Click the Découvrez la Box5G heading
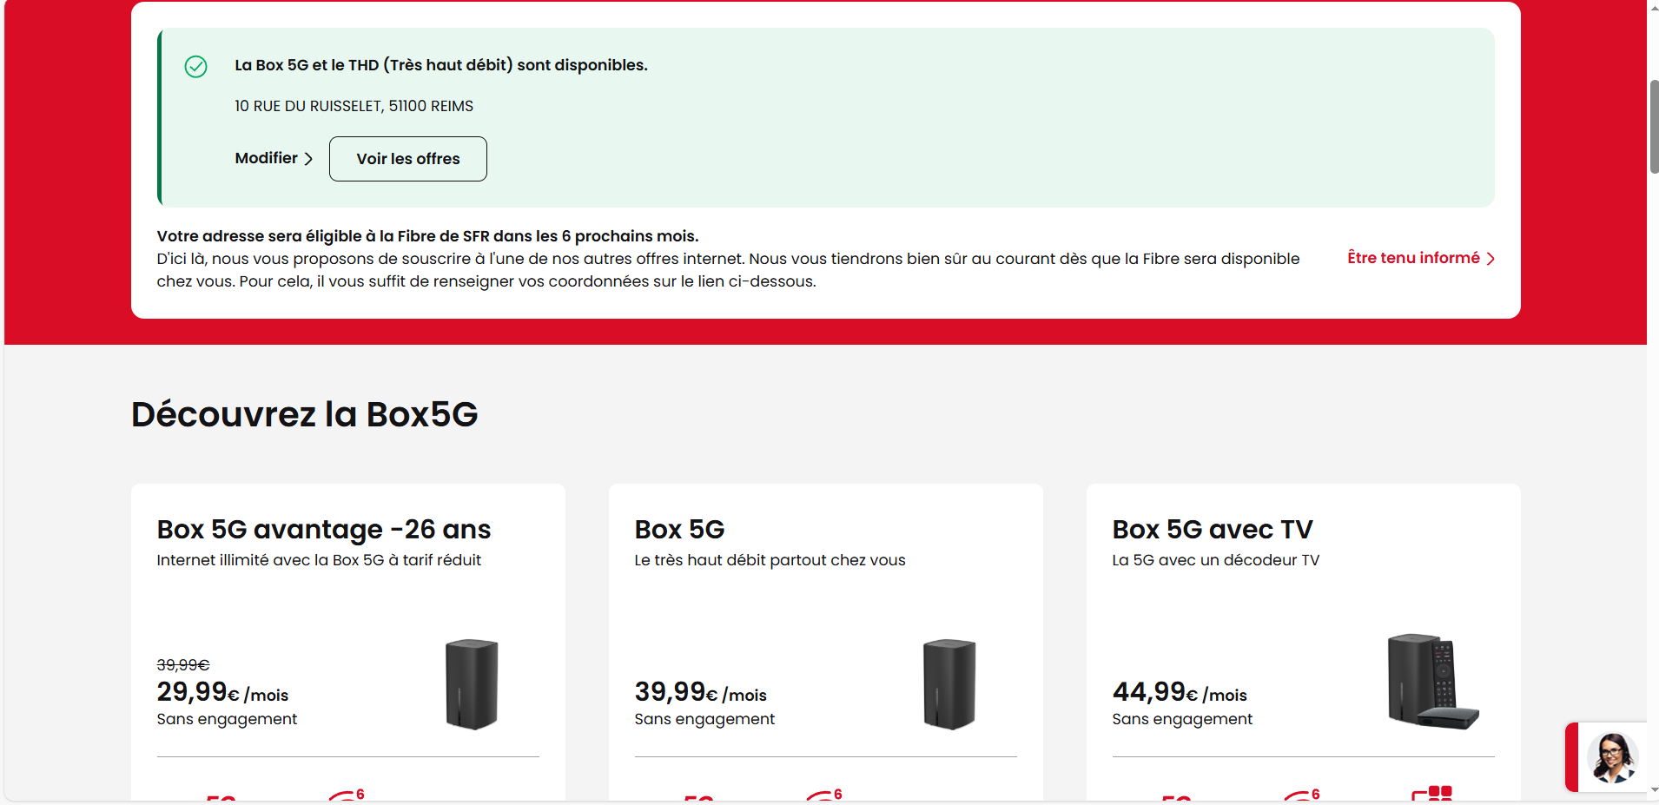This screenshot has height=805, width=1659. 305,414
